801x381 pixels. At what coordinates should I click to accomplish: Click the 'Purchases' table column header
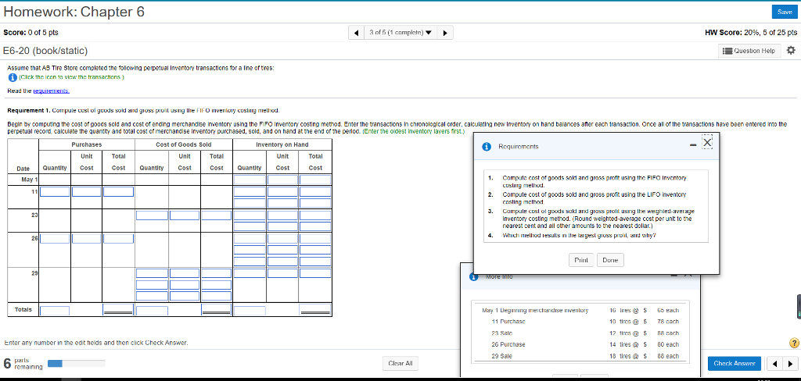click(86, 145)
